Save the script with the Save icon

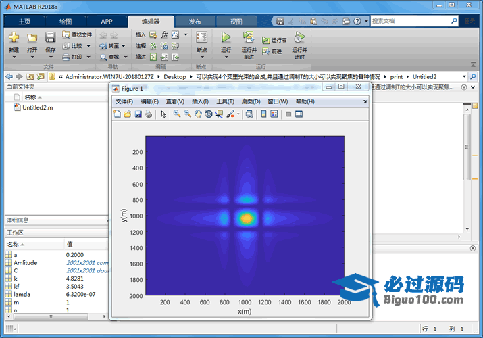(x=50, y=37)
